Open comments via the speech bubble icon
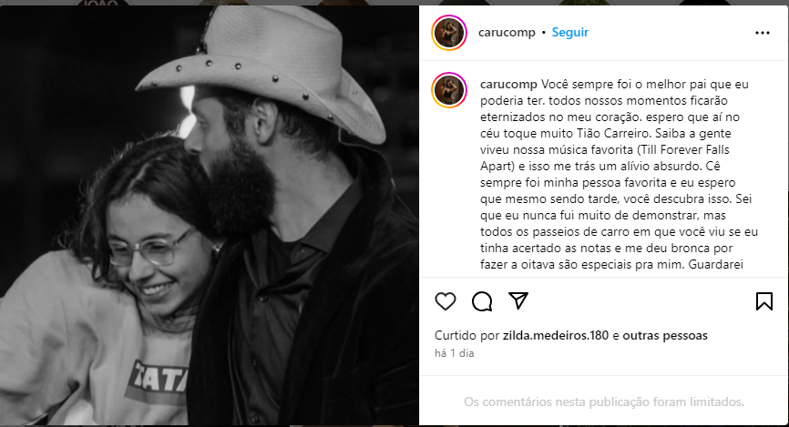 click(x=482, y=301)
